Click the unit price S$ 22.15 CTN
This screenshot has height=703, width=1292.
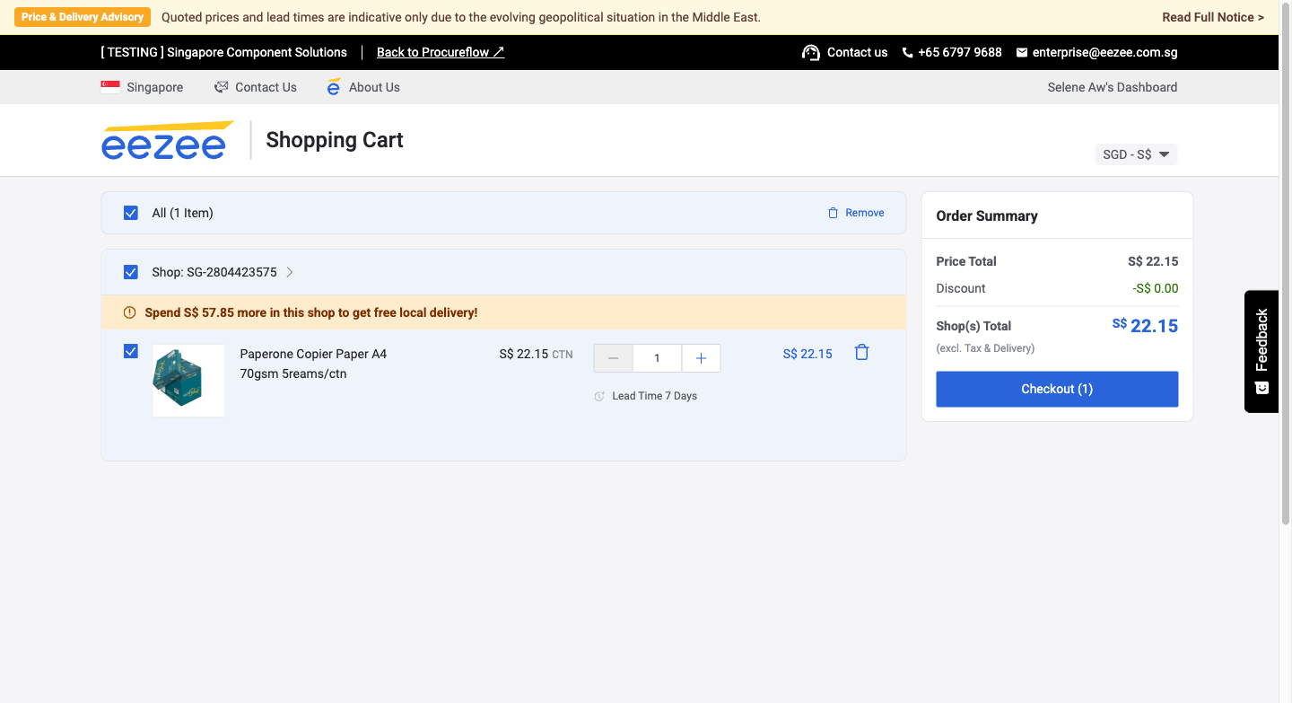click(536, 354)
